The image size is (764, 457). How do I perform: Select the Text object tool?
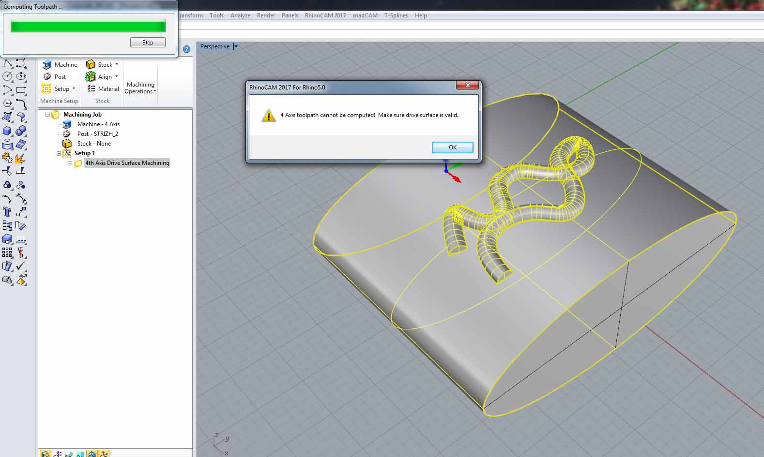click(7, 212)
